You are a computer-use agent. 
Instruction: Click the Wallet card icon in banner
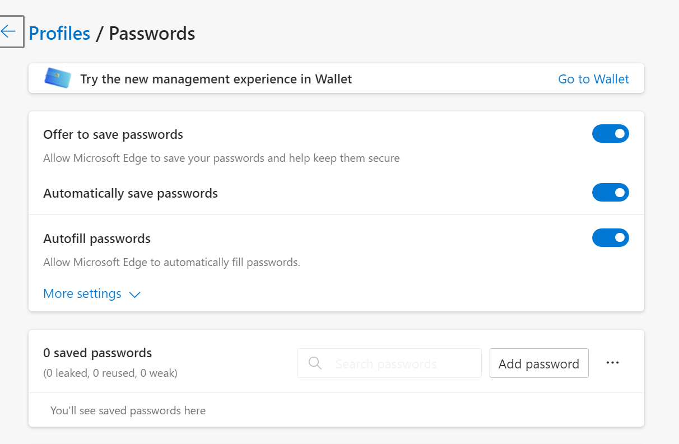click(x=58, y=78)
